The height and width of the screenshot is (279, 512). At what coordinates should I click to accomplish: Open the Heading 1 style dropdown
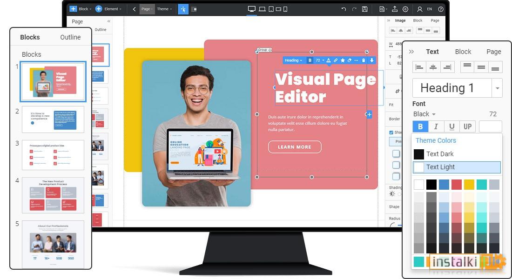point(497,88)
